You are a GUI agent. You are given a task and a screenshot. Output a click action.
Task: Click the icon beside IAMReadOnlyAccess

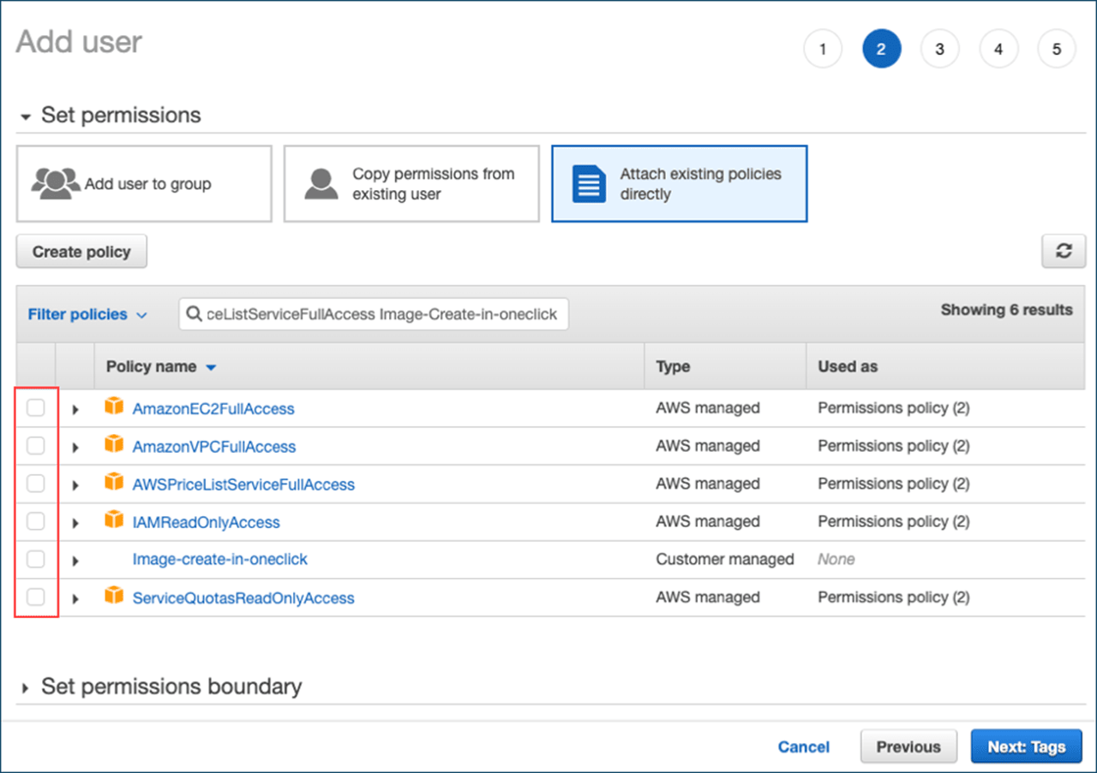(114, 520)
